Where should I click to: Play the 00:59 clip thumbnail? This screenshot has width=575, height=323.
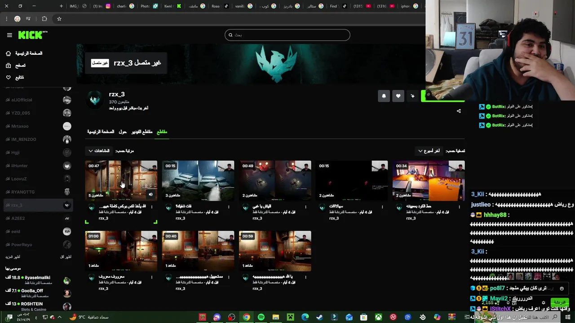coord(275,251)
